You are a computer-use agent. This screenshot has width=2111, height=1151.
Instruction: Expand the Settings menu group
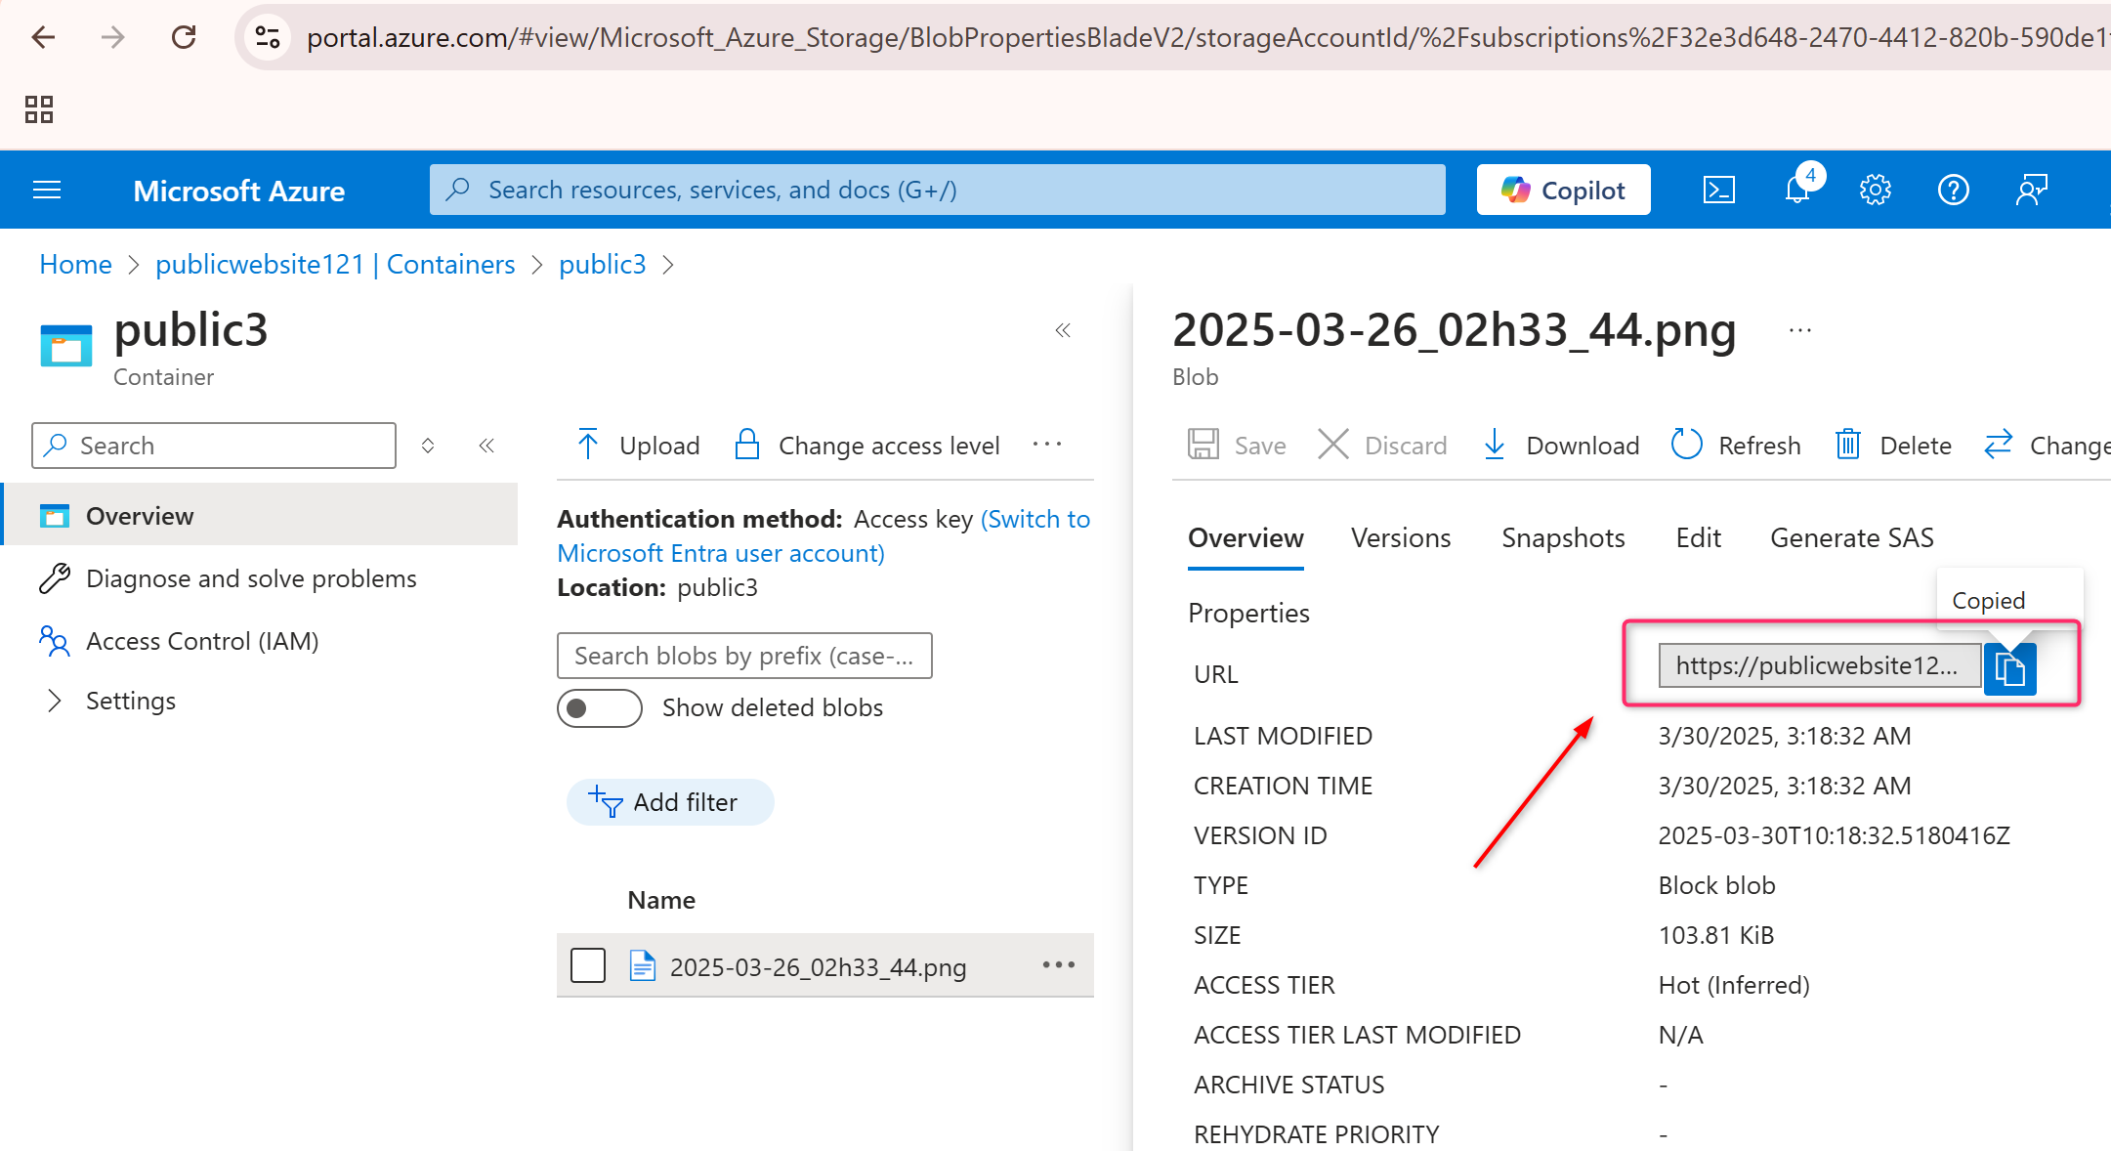110,701
